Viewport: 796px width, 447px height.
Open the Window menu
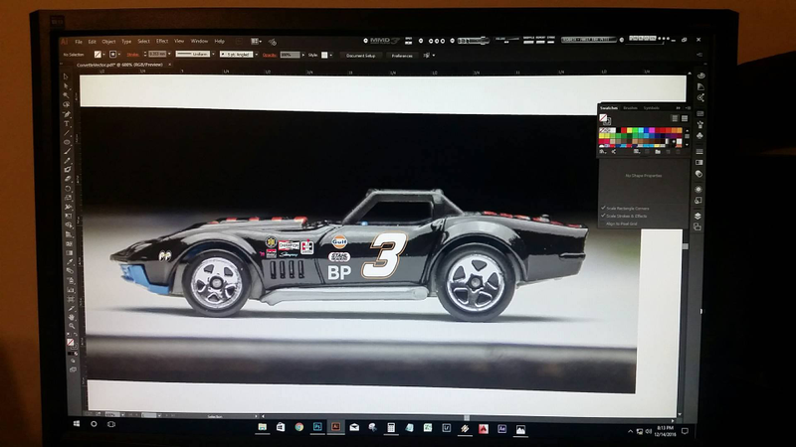[199, 41]
